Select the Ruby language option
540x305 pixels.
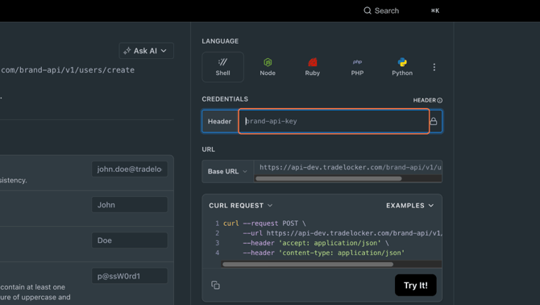[313, 67]
